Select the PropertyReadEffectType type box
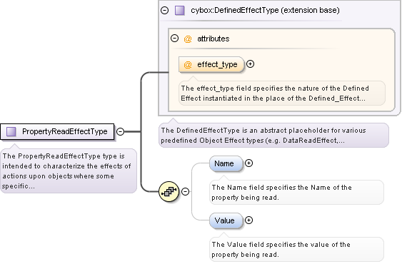The height and width of the screenshot is (264, 402). 57,132
